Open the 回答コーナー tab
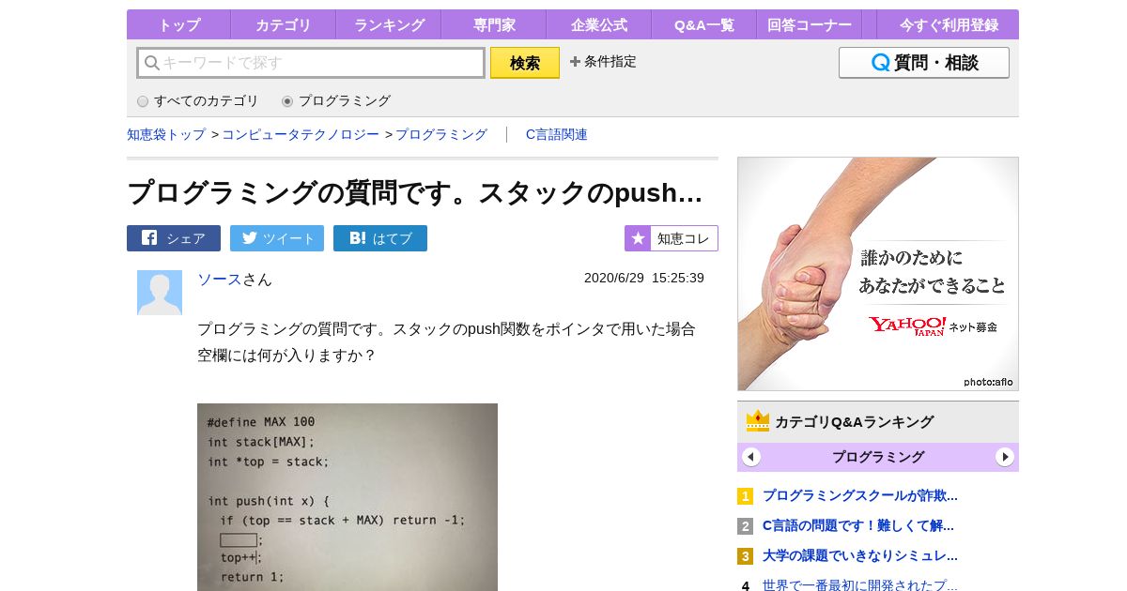Screen dimensions: 1127x591 [x=810, y=25]
